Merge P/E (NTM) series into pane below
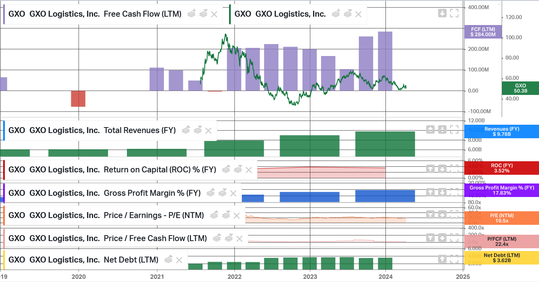 tap(226, 215)
